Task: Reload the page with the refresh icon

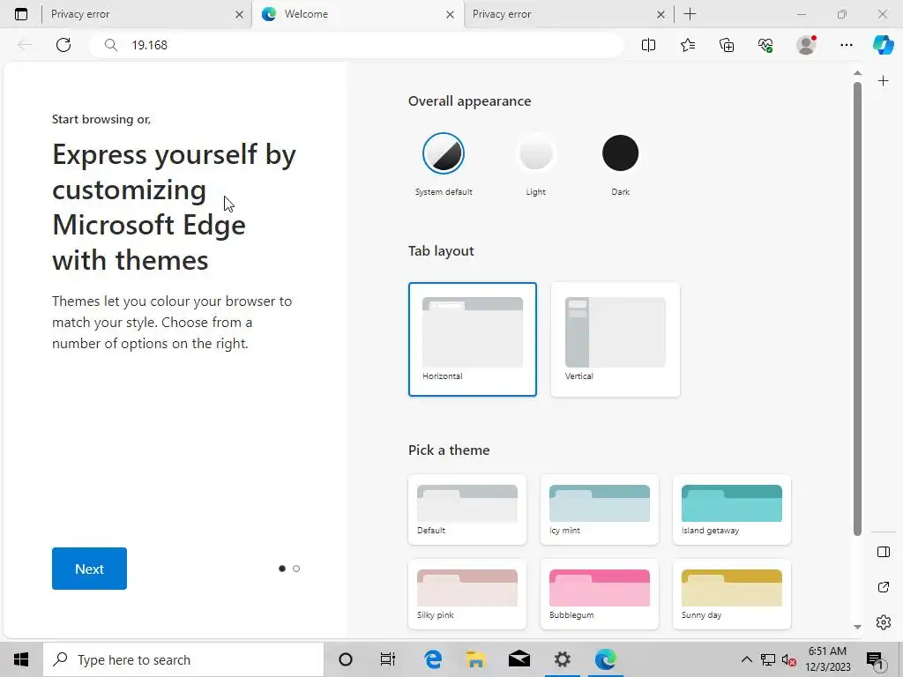Action: pos(63,45)
